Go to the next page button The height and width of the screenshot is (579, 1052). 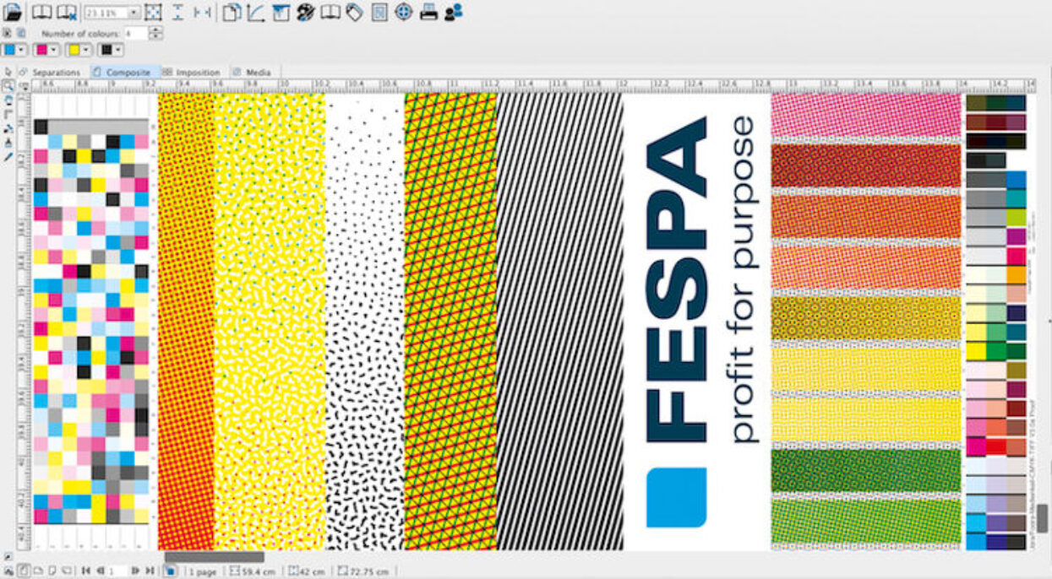tap(134, 571)
